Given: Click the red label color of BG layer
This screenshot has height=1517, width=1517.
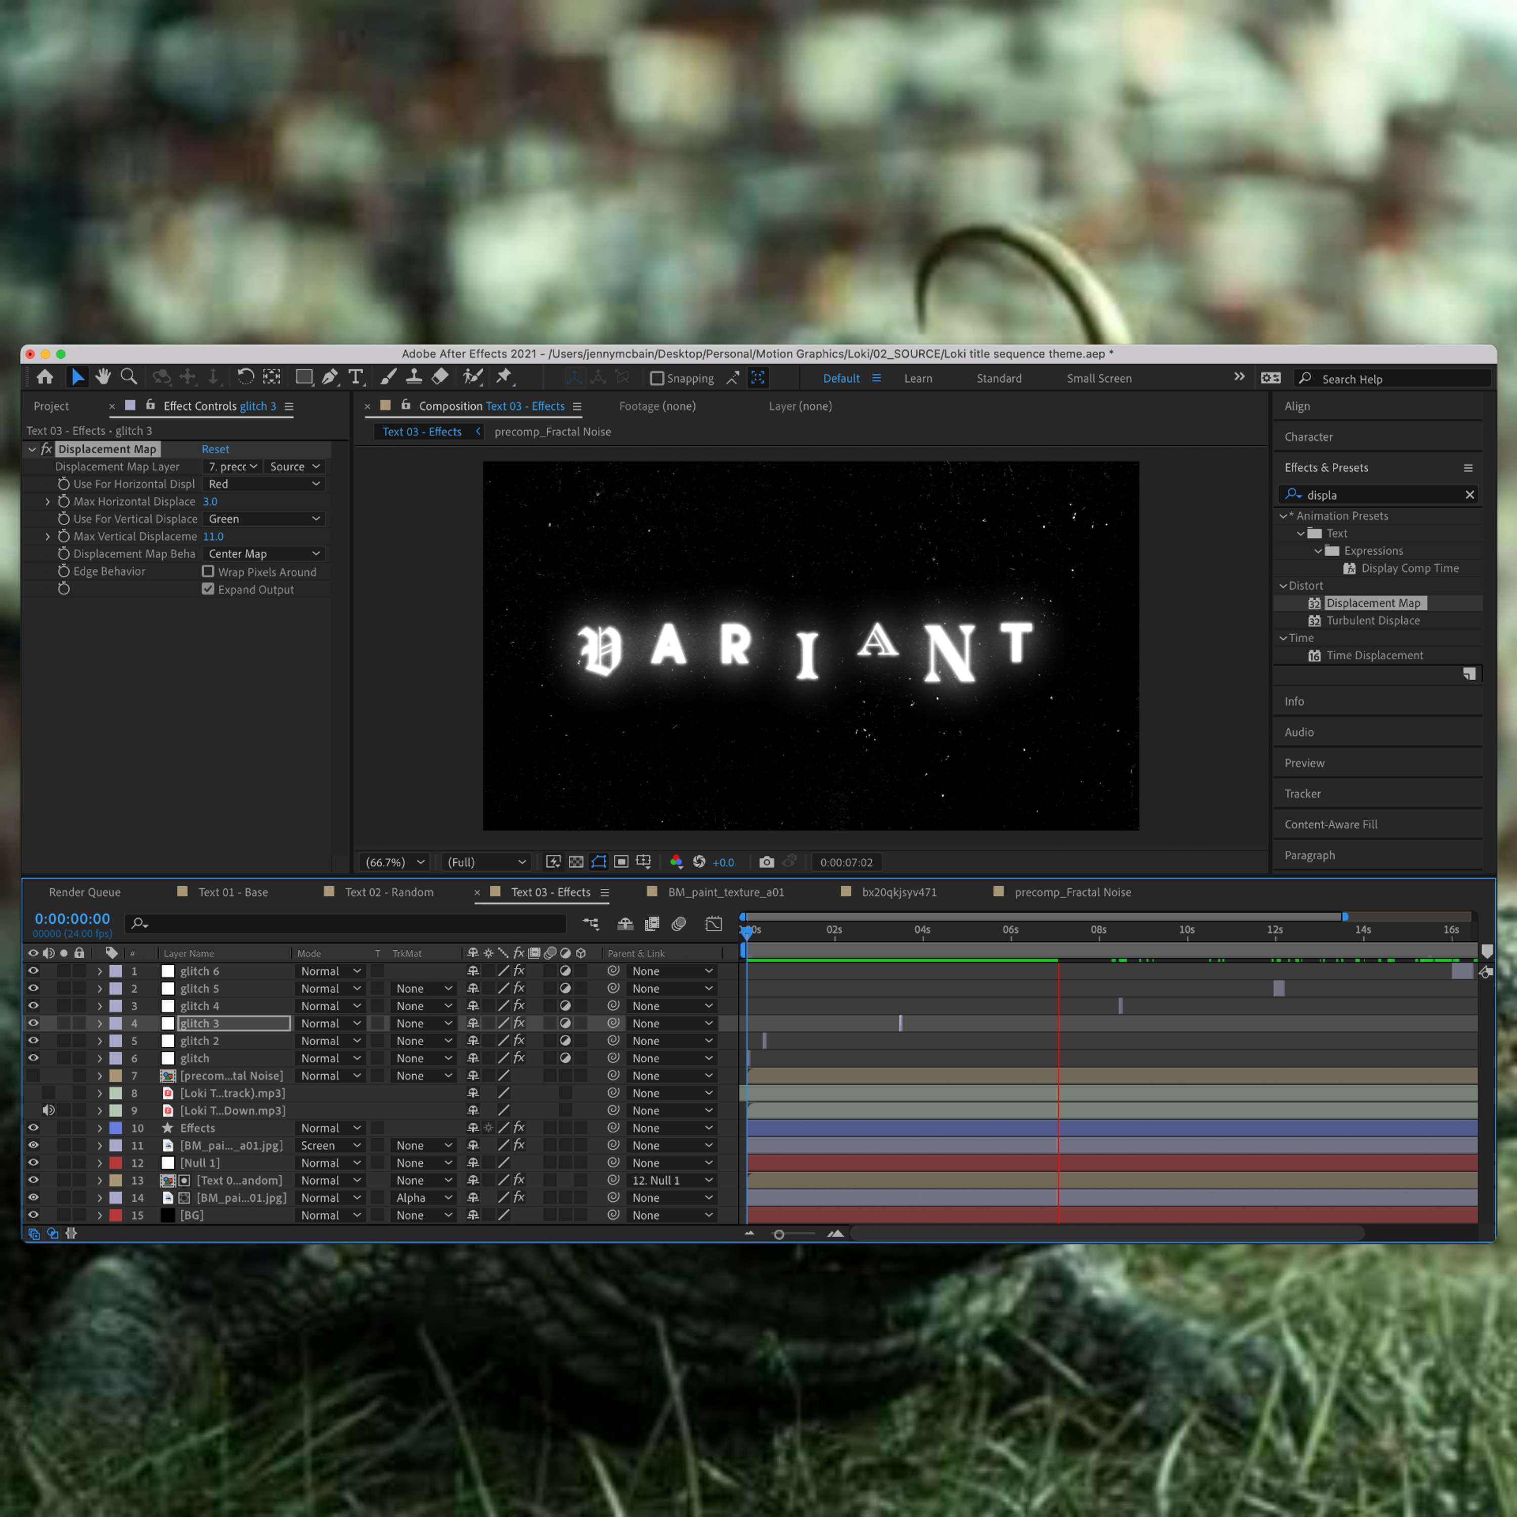Looking at the screenshot, I should tap(115, 1215).
